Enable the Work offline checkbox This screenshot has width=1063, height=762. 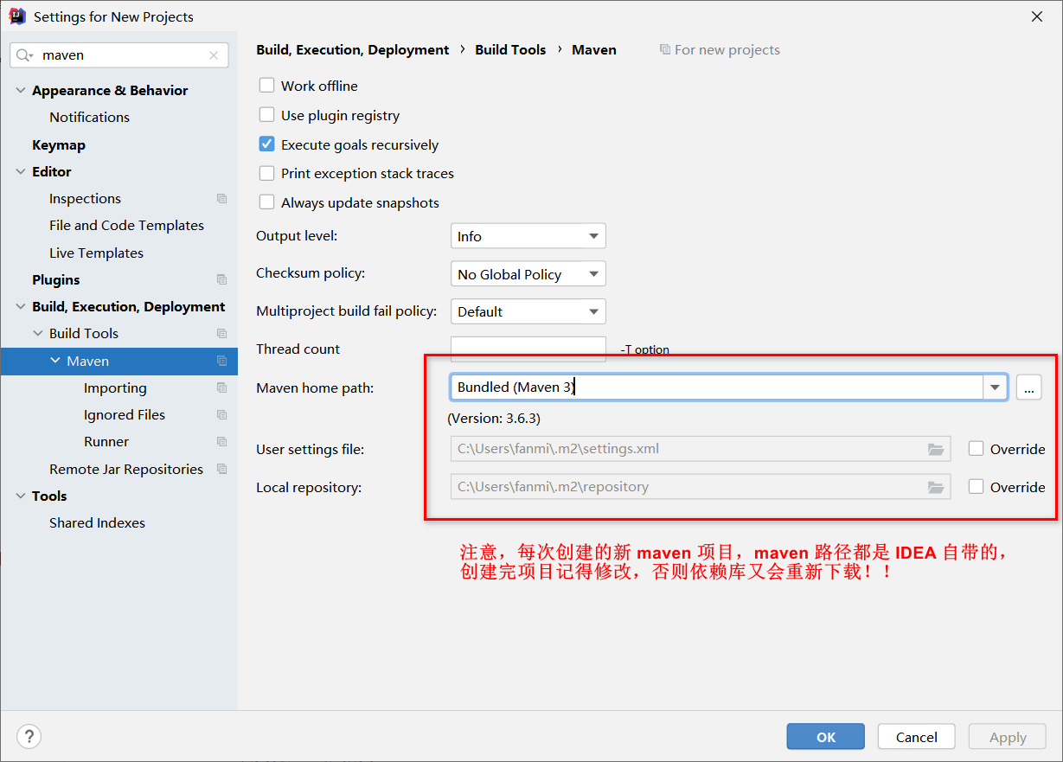267,86
